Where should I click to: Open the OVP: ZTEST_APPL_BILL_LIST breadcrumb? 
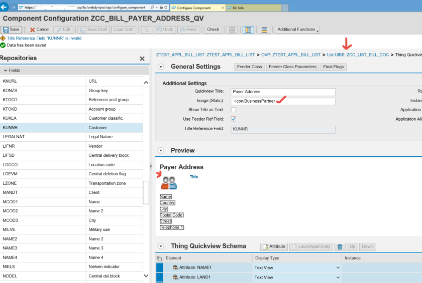[291, 55]
